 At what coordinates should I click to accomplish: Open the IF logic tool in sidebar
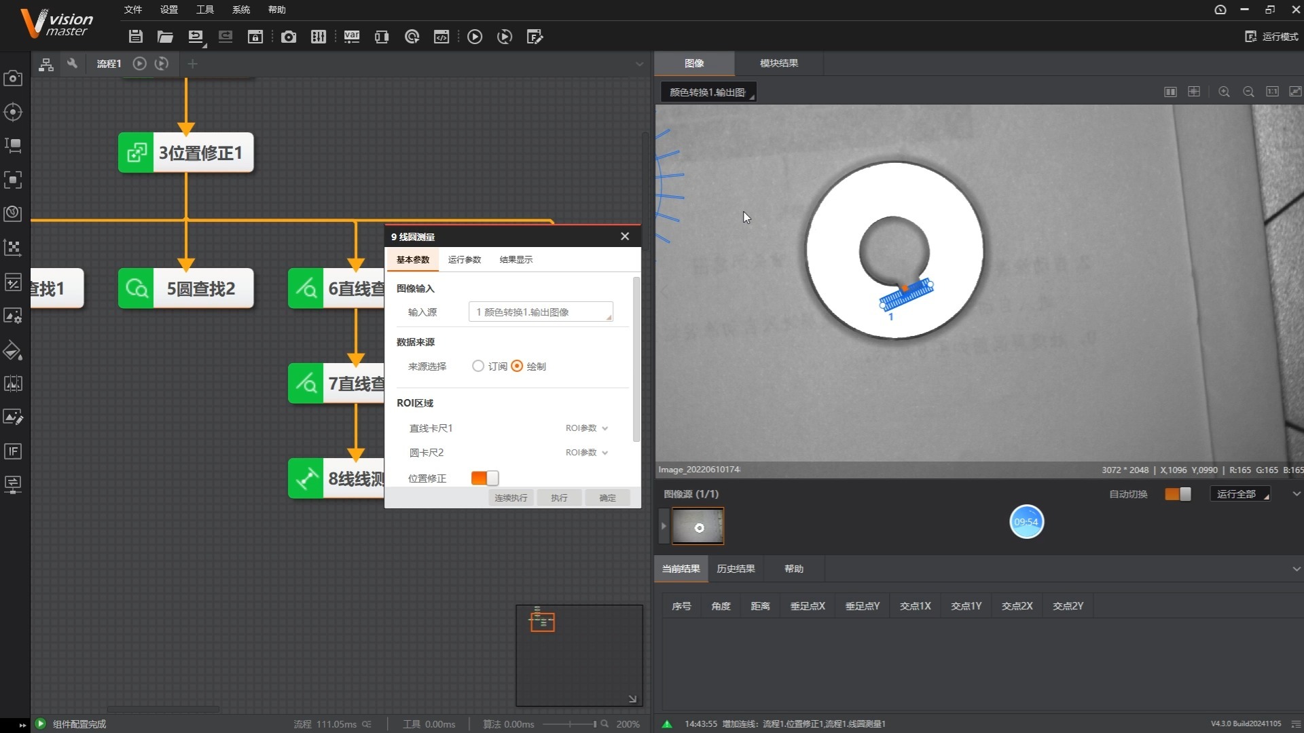tap(13, 451)
